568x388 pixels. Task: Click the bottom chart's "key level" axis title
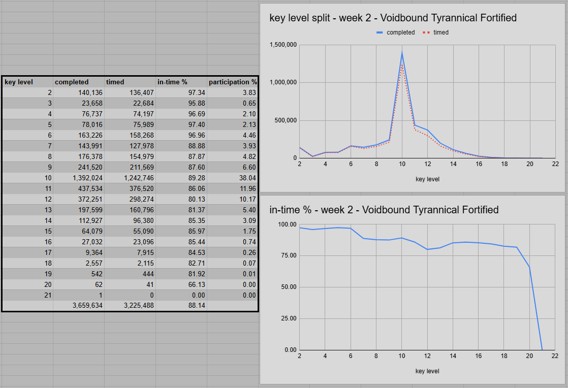coord(427,371)
